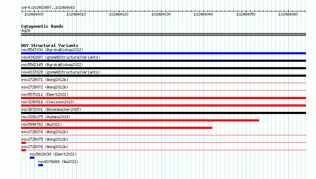Click ruler position 102464000

click(34, 14)
